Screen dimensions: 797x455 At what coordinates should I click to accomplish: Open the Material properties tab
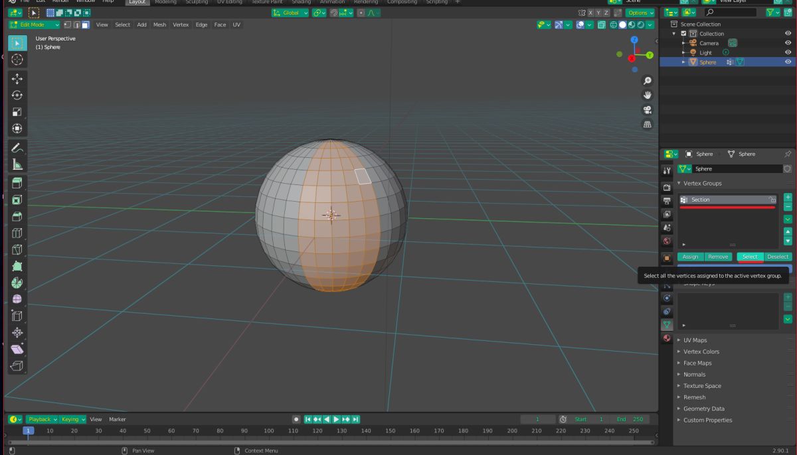coord(666,339)
